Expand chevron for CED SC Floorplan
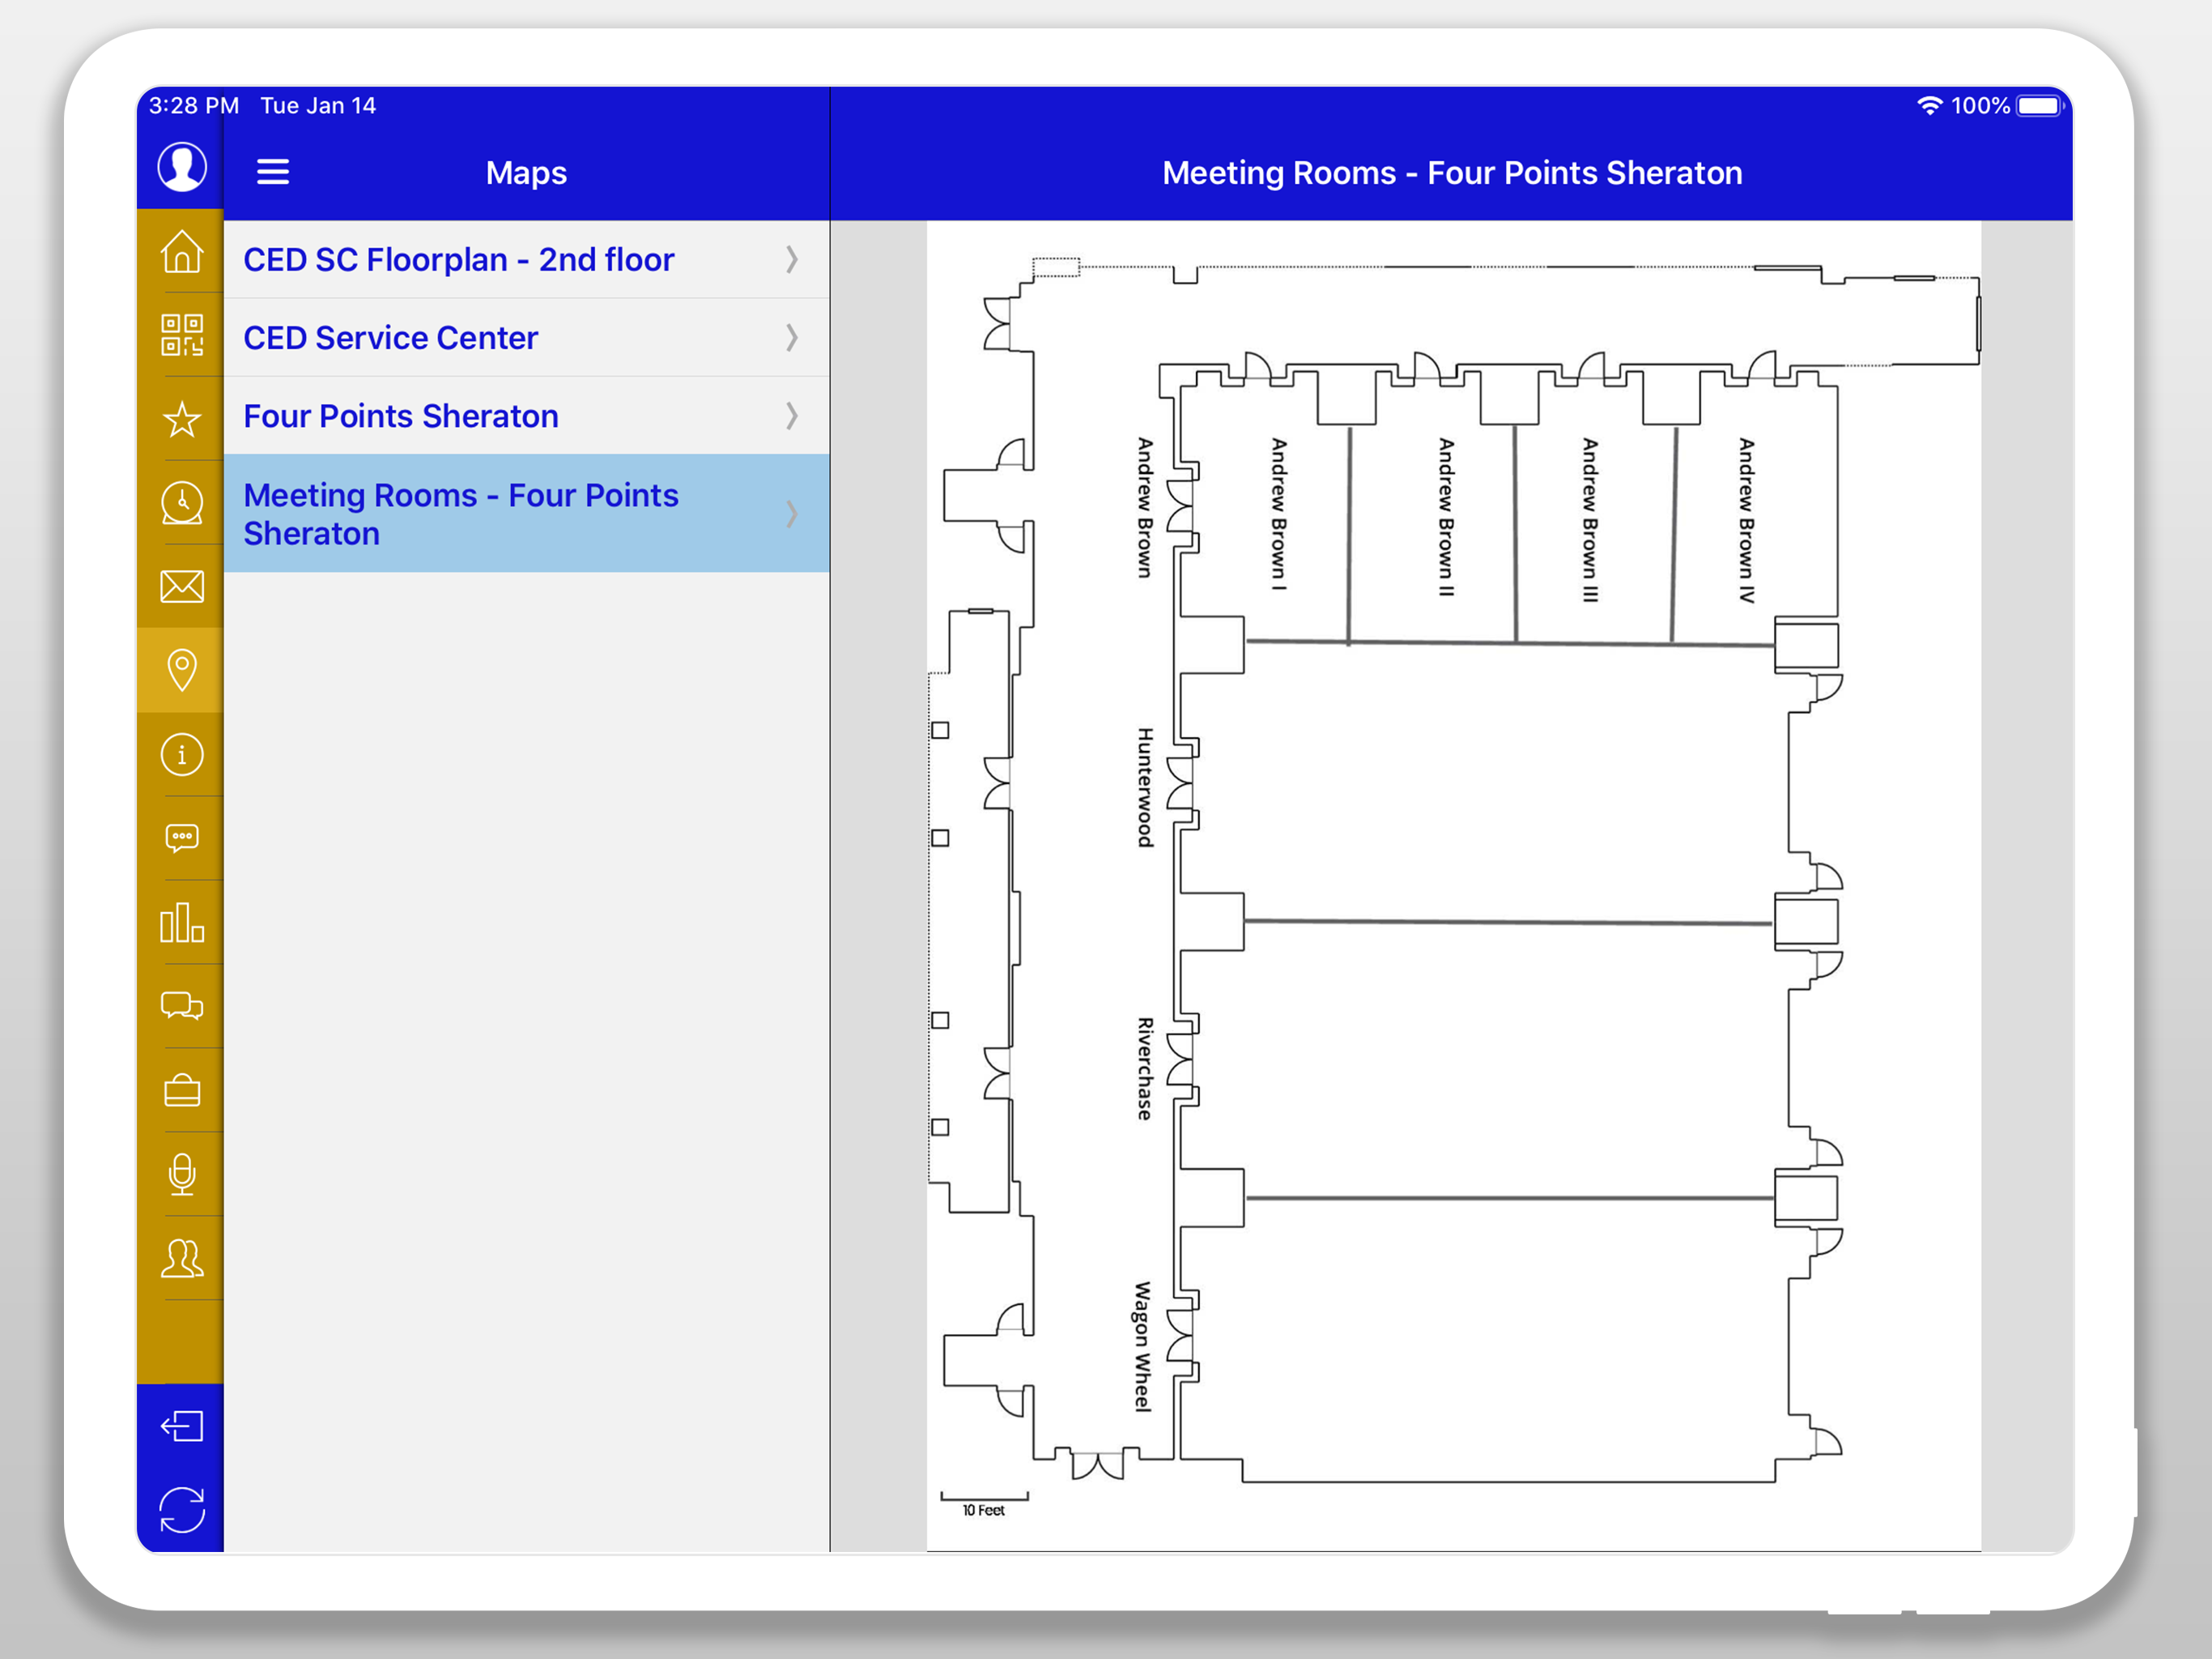2212x1659 pixels. (x=792, y=260)
